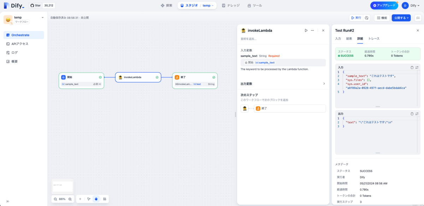Viewport: 424px width, 206px height.
Task: Expand the temp app info chevron in sidebar
Action: click(43, 17)
